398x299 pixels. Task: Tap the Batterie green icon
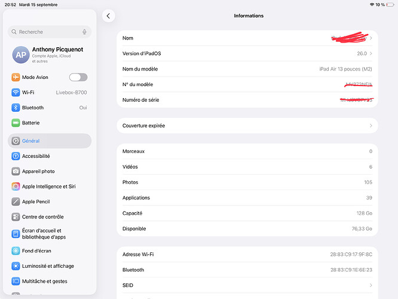click(x=16, y=123)
